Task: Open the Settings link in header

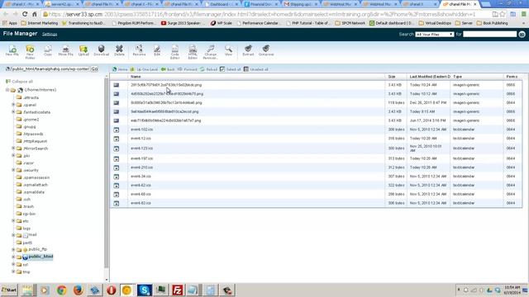Action: (50, 35)
